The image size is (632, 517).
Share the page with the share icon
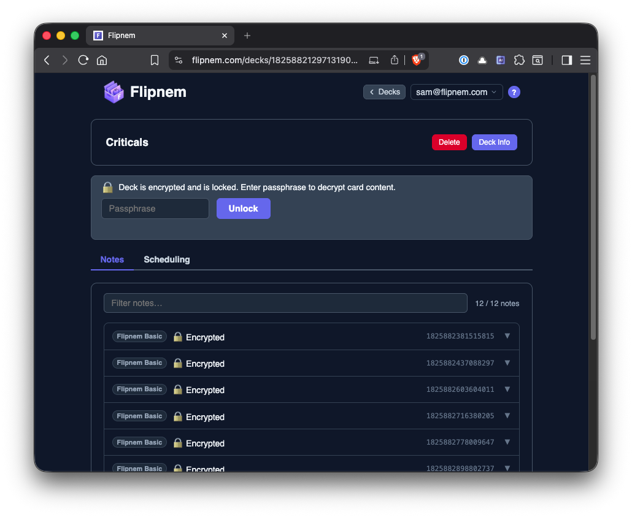394,60
